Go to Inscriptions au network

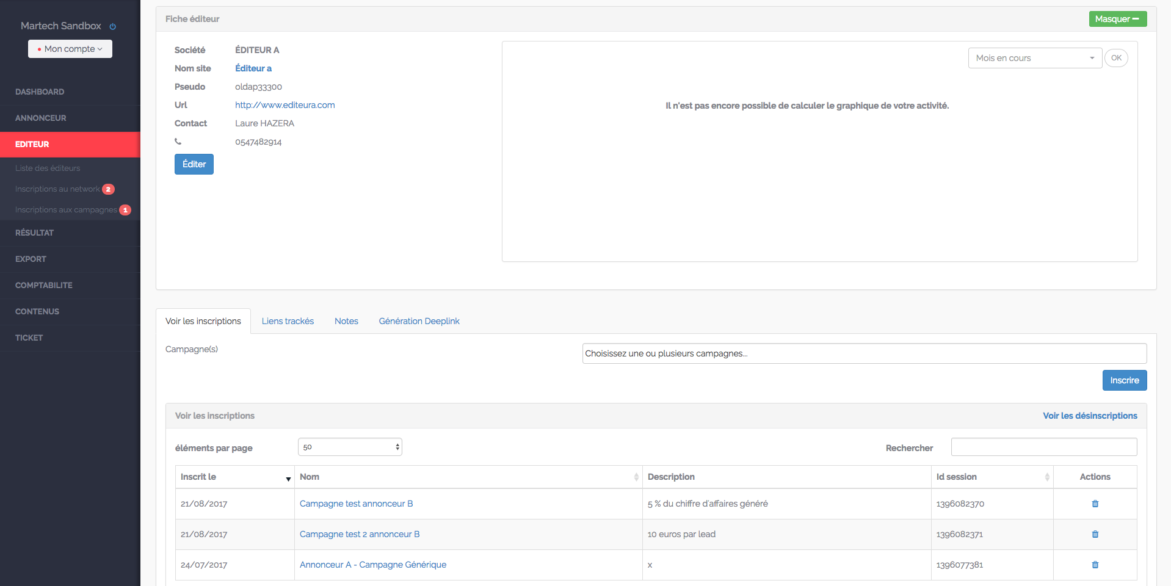[57, 189]
